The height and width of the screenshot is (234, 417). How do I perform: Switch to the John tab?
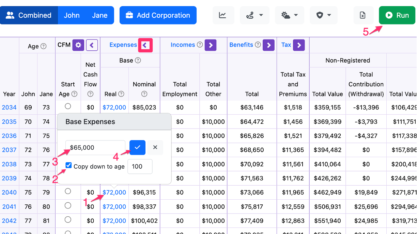click(x=72, y=15)
